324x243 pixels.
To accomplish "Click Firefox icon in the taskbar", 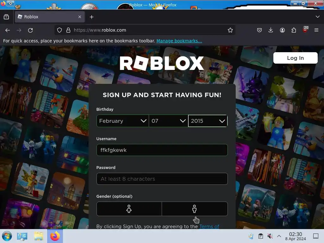I will coord(55,236).
